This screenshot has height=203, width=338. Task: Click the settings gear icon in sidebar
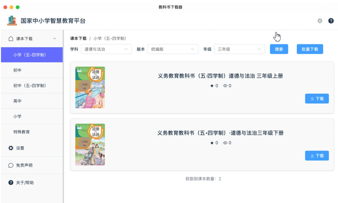click(x=11, y=148)
